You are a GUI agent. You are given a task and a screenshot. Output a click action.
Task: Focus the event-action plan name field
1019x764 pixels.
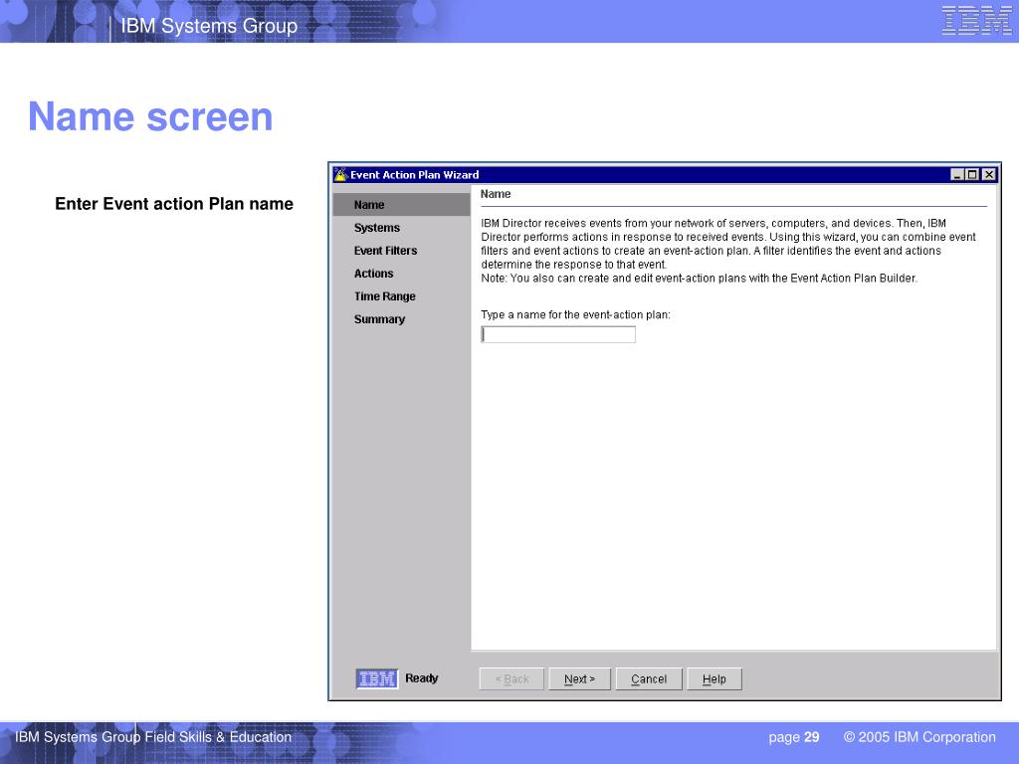point(558,334)
